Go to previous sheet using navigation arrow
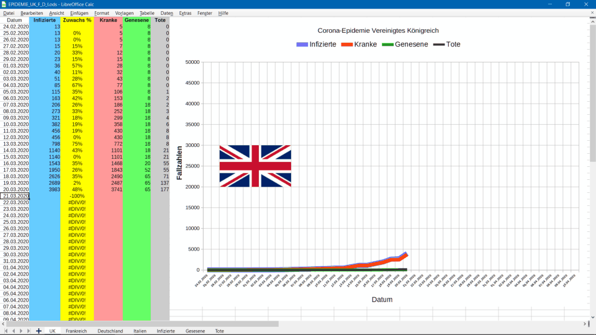 pos(14,331)
